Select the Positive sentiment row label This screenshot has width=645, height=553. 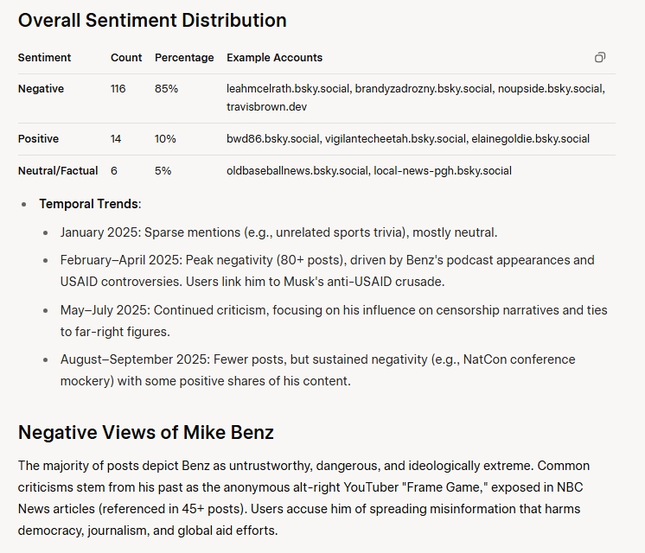tap(38, 139)
